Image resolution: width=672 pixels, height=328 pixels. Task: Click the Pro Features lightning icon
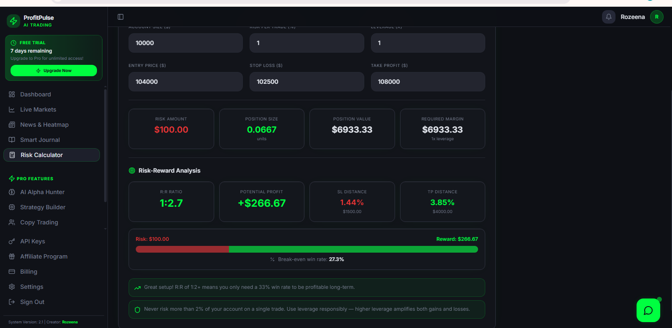[12, 179]
